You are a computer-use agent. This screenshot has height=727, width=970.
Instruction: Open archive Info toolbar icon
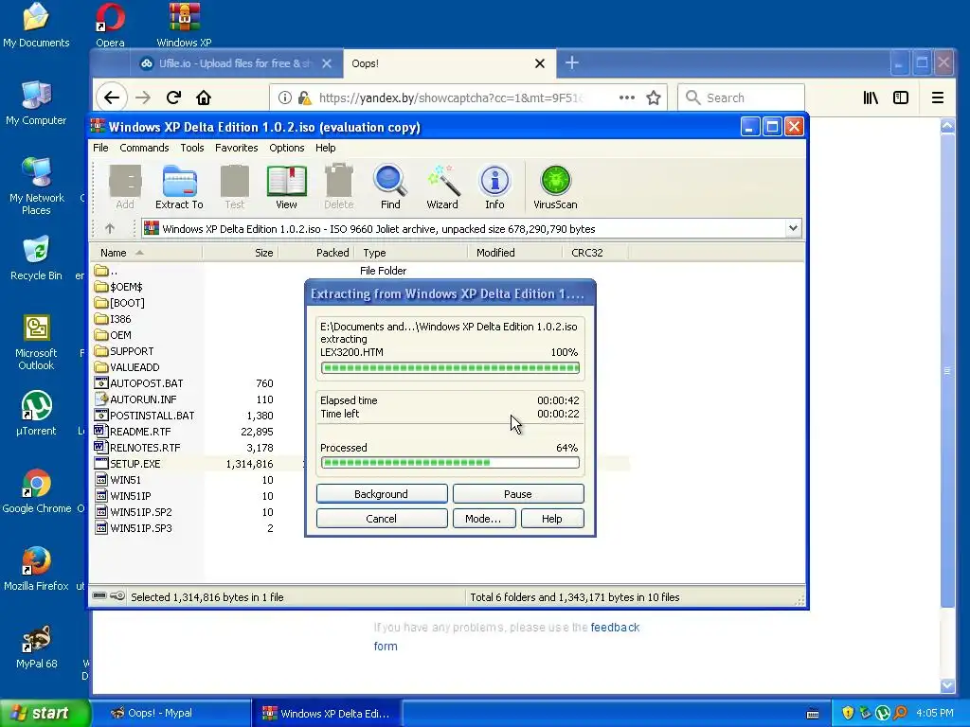pos(494,187)
